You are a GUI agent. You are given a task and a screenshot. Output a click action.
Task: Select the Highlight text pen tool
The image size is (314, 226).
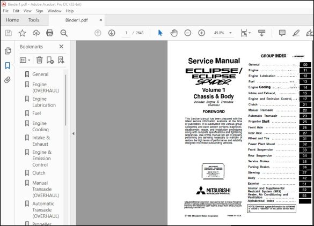[x=296, y=33]
